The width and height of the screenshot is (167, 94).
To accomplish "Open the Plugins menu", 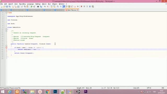I will (55, 4).
